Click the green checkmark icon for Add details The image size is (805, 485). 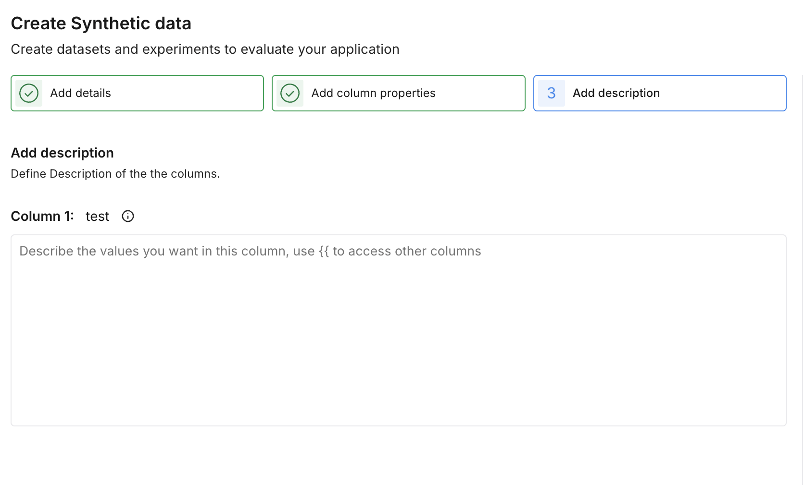pos(29,93)
